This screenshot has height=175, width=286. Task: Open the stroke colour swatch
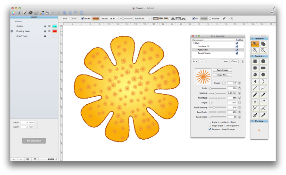click(x=96, y=18)
